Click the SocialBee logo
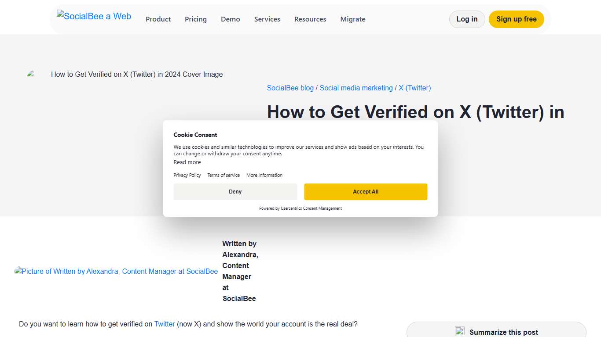The image size is (601, 337). click(x=94, y=16)
